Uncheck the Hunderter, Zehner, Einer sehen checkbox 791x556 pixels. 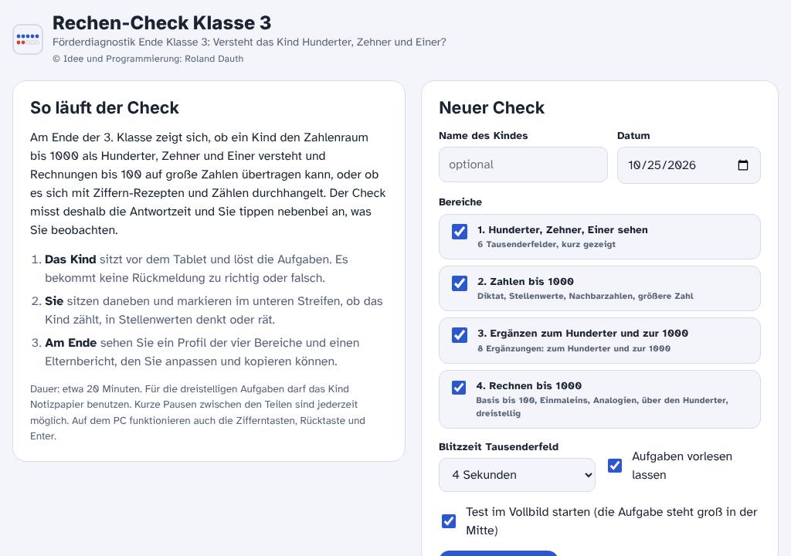click(459, 232)
